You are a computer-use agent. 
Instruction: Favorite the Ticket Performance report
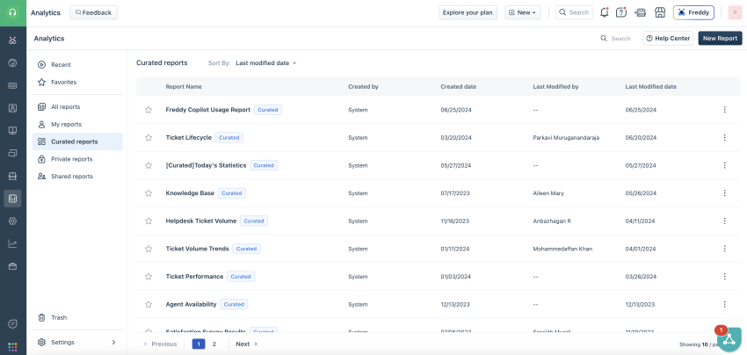(149, 277)
